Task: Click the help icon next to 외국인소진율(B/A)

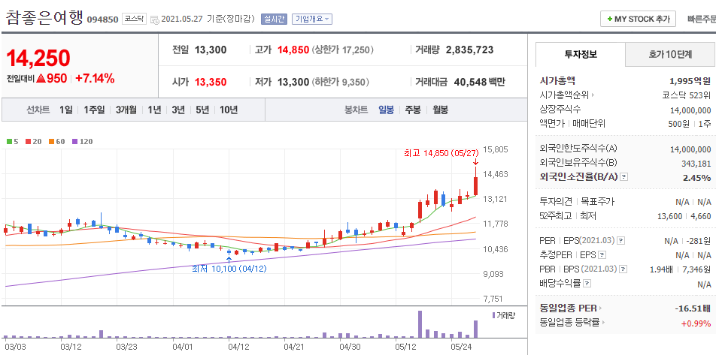Action: (624, 177)
